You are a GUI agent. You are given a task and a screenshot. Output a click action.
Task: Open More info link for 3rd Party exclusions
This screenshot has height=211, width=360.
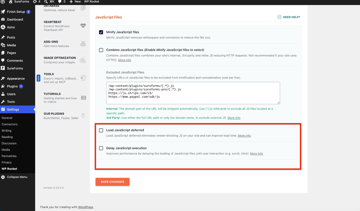tap(234, 118)
